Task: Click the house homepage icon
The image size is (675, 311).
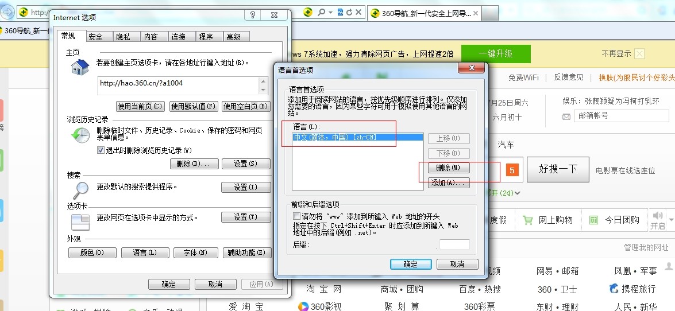Action: coord(80,67)
